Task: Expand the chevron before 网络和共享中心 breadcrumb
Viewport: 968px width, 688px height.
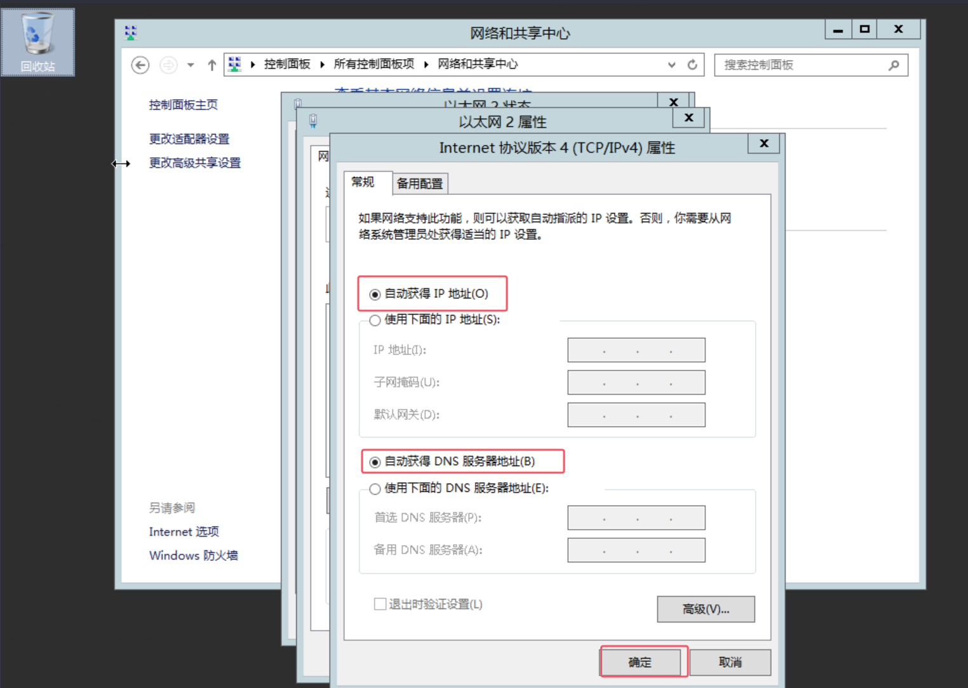Action: (426, 64)
